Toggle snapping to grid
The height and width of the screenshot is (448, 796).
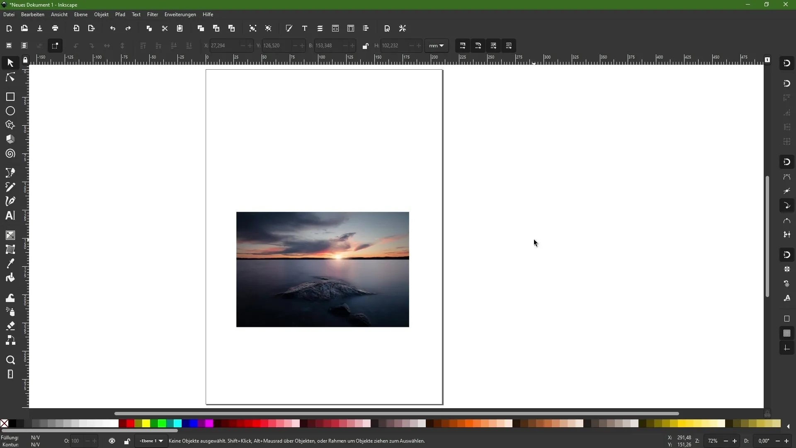[787, 333]
